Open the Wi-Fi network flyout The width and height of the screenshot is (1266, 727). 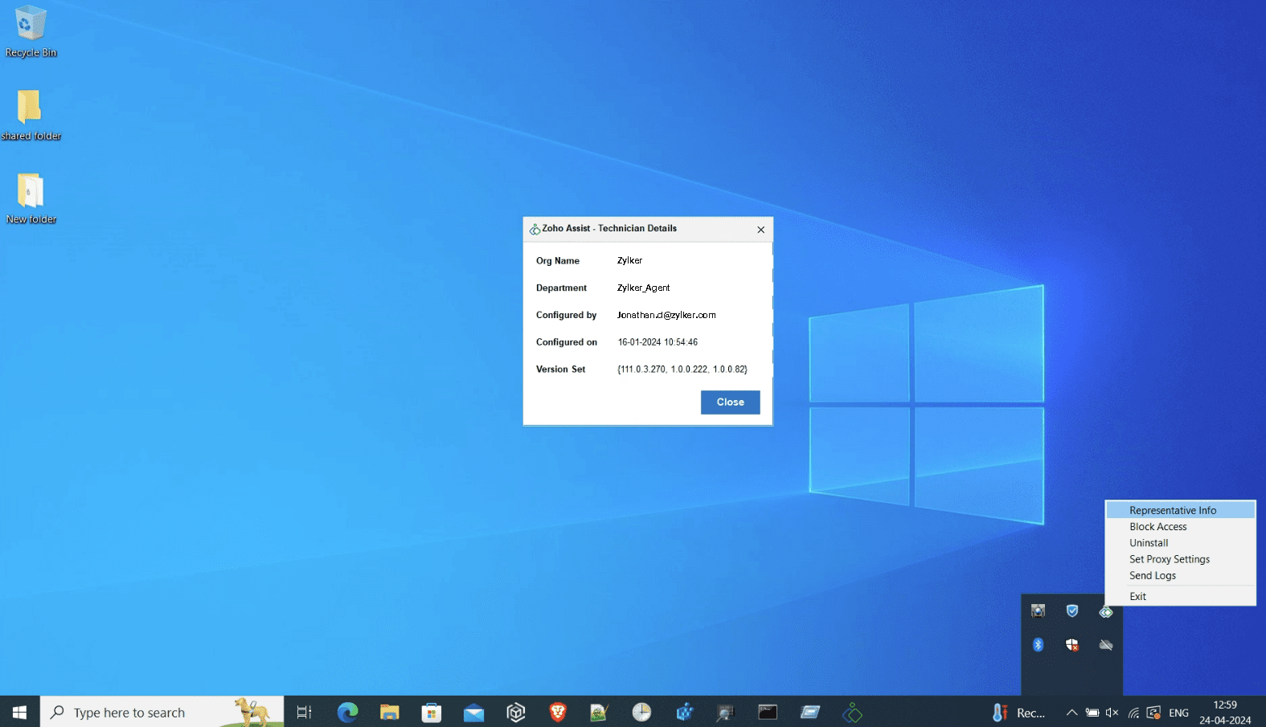click(x=1133, y=713)
